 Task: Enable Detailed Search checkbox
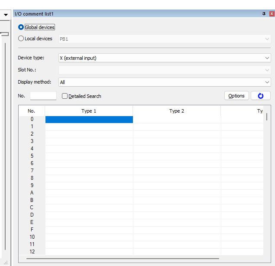pos(65,96)
